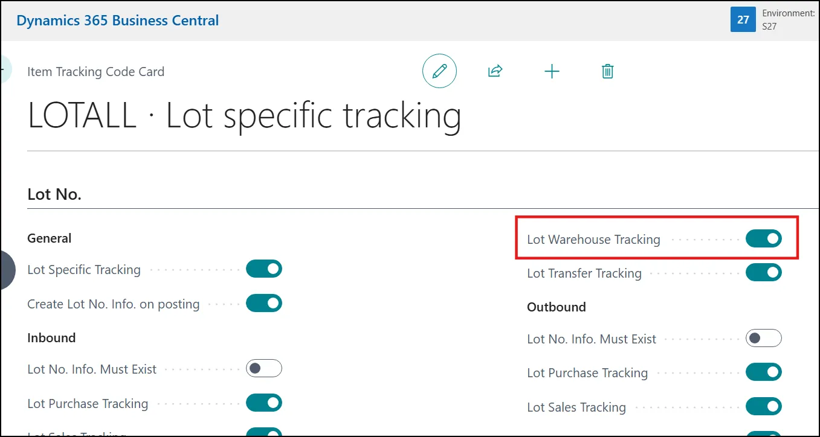820x437 pixels.
Task: Disable Lot Warehouse Tracking switch
Action: (x=764, y=238)
